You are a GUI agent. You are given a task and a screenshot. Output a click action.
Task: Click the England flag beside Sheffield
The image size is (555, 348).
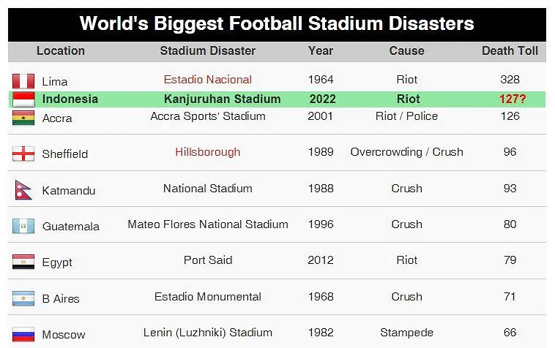coord(23,154)
